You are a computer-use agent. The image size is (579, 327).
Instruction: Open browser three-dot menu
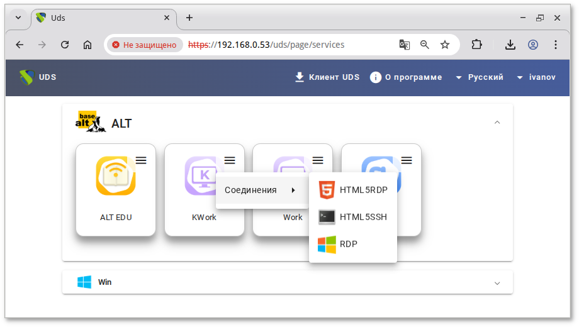[555, 45]
